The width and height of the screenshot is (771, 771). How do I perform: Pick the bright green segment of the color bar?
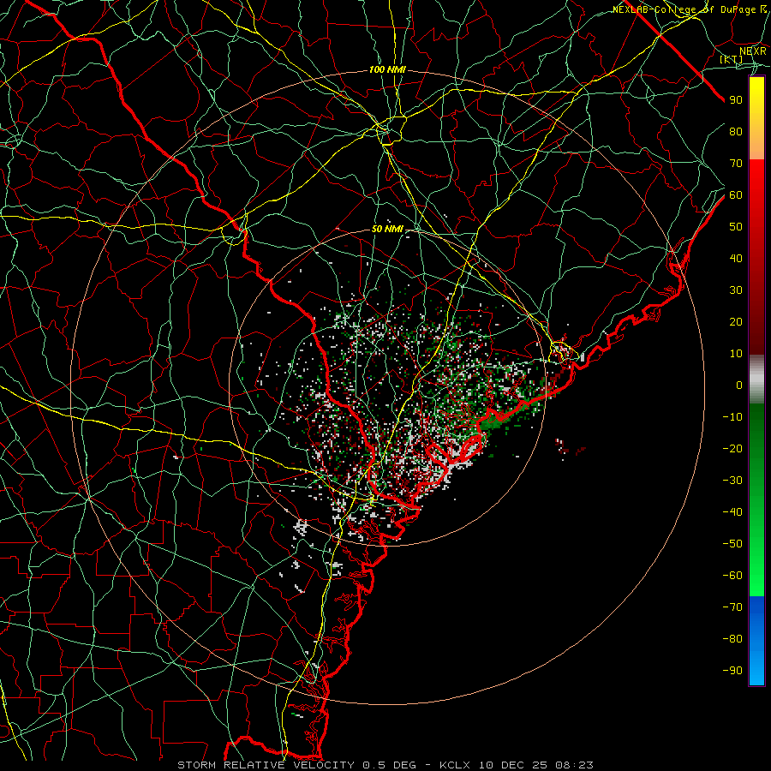point(756,499)
